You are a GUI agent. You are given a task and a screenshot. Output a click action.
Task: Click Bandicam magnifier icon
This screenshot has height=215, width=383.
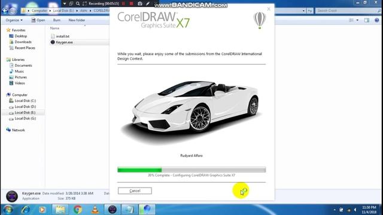point(78,4)
